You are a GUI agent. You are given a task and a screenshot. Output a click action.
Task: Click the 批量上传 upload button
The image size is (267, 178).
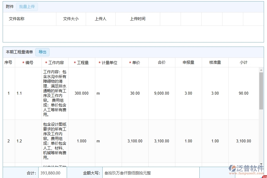[27, 7]
